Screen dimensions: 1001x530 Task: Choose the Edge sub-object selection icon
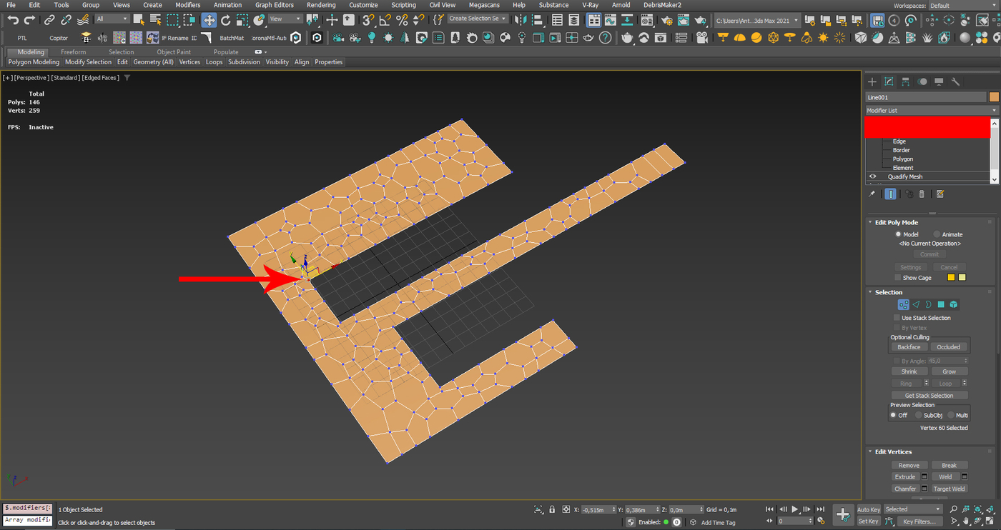(x=916, y=304)
